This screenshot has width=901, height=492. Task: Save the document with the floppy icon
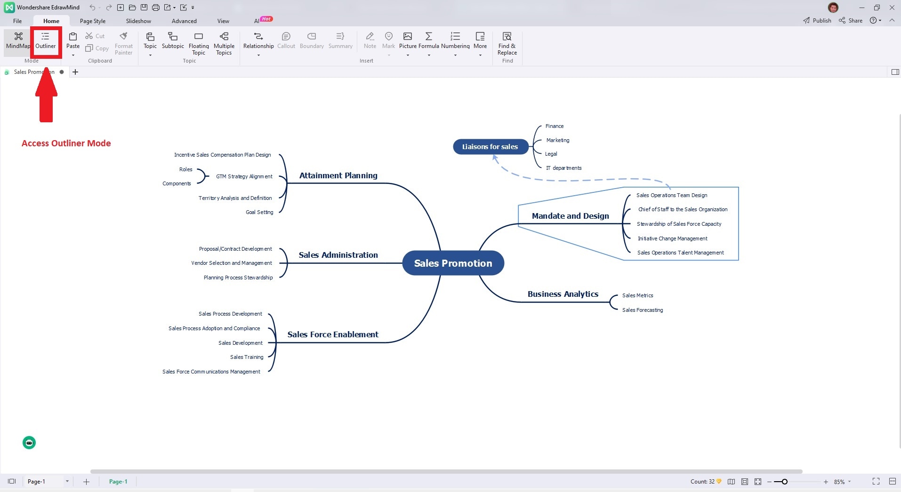pyautogui.click(x=144, y=8)
